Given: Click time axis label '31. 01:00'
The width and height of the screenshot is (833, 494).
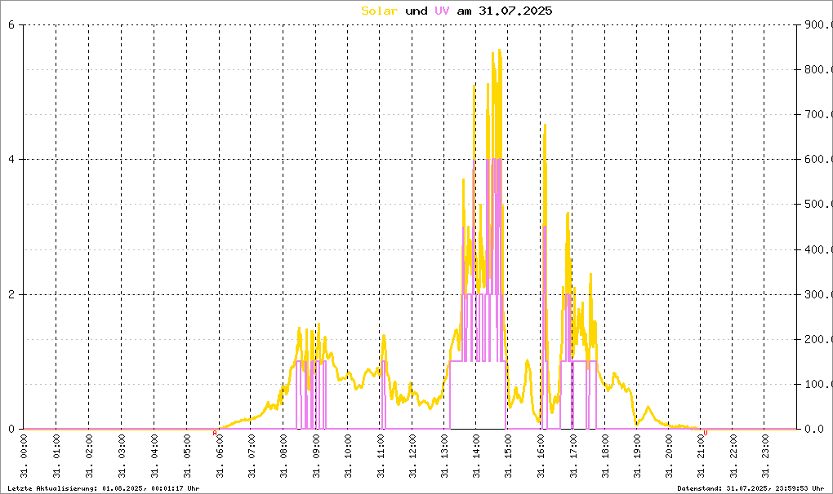Looking at the screenshot, I should tap(56, 457).
